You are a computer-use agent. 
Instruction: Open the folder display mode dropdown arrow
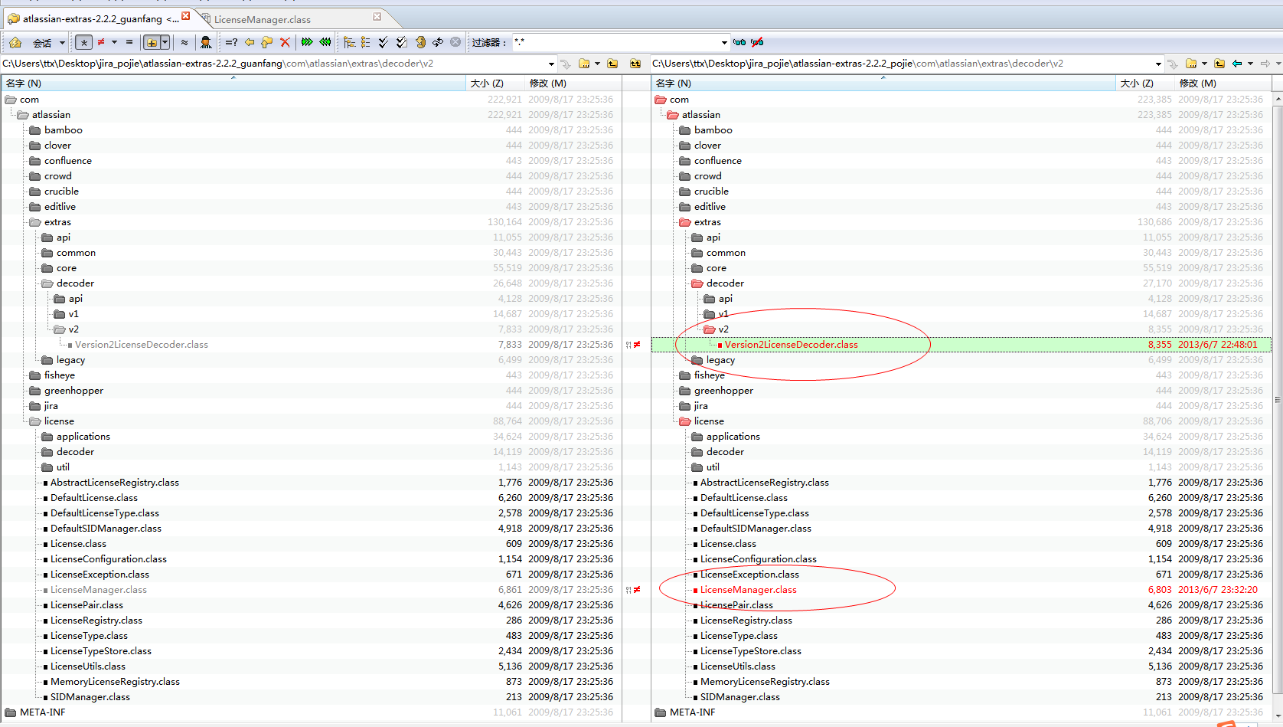(x=165, y=42)
